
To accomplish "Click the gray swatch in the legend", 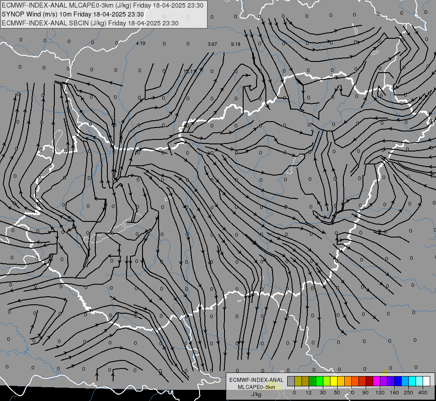I will click(x=291, y=381).
